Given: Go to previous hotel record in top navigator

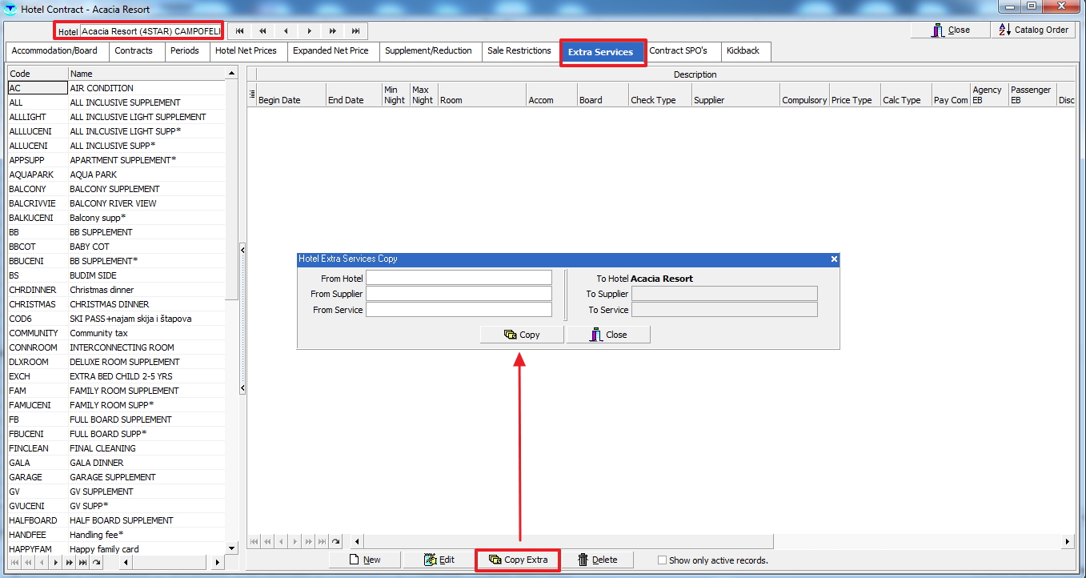Looking at the screenshot, I should pos(286,31).
